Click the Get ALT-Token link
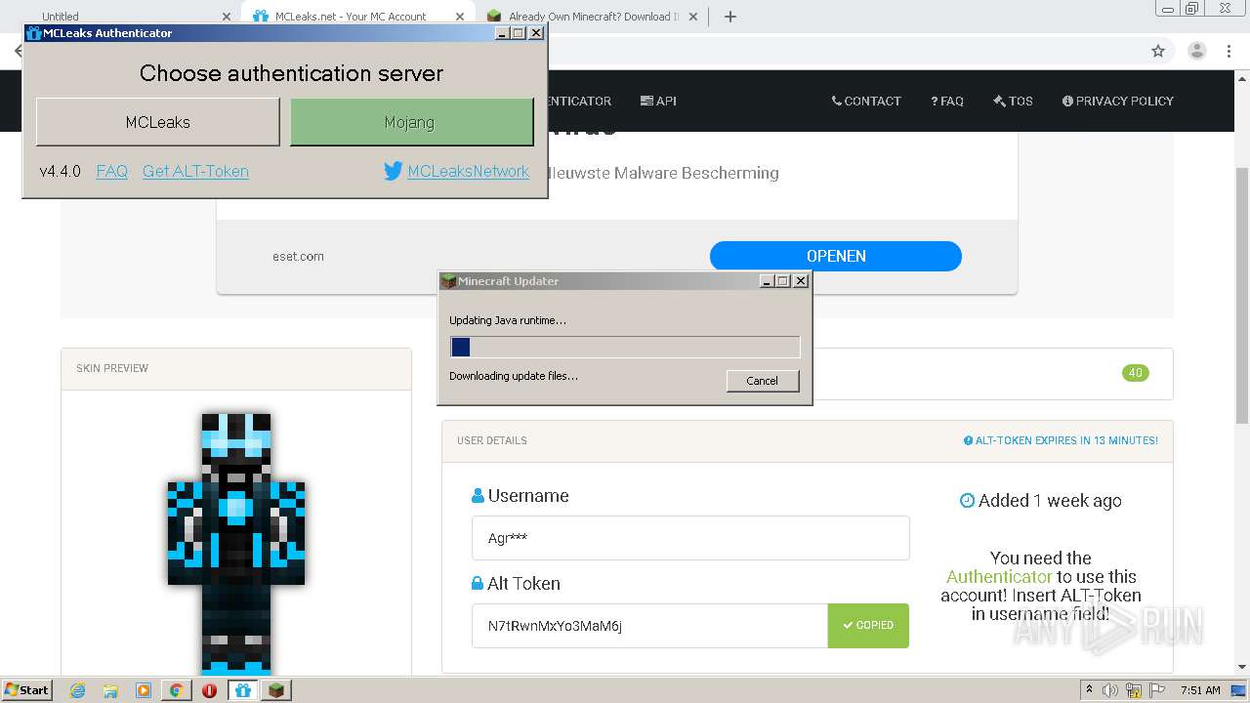The image size is (1250, 703). [x=195, y=171]
